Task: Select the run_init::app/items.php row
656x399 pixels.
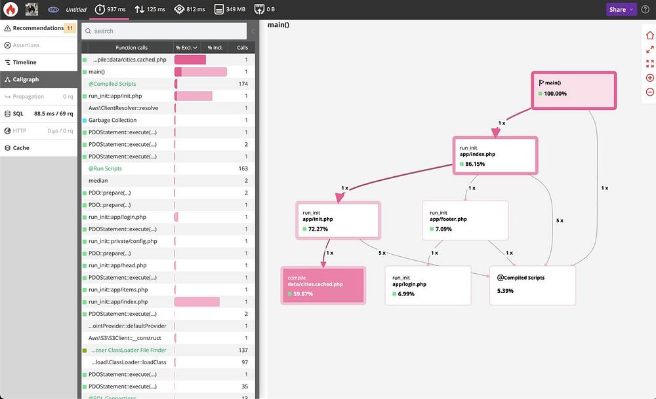Action: 168,290
